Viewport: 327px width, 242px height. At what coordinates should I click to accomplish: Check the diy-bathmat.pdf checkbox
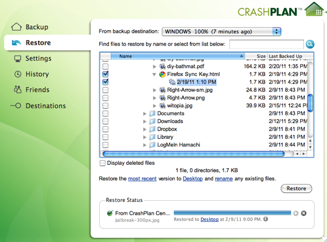(105, 67)
